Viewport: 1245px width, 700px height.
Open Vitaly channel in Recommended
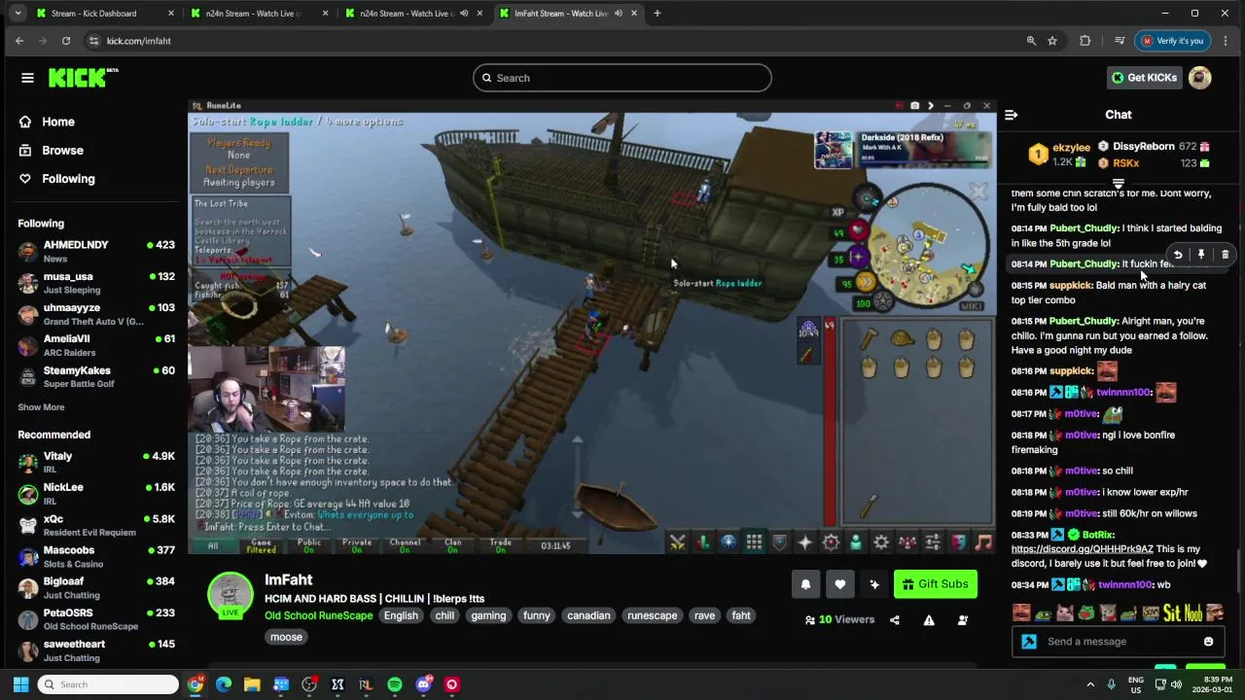pos(95,463)
